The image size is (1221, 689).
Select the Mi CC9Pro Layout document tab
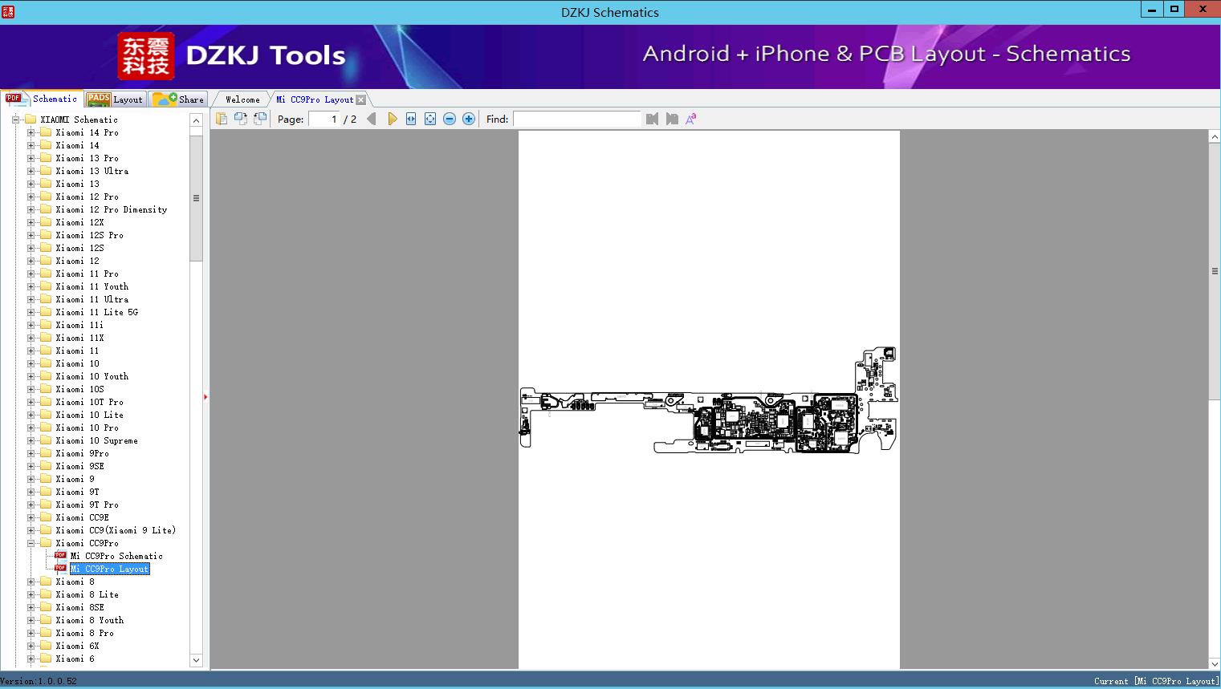315,99
